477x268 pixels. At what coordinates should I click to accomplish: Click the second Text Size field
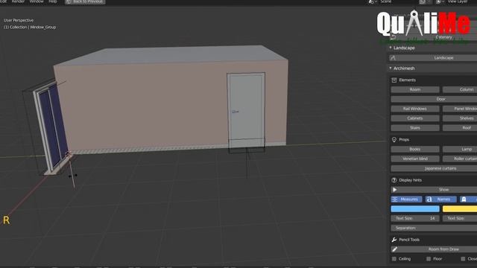(460, 218)
